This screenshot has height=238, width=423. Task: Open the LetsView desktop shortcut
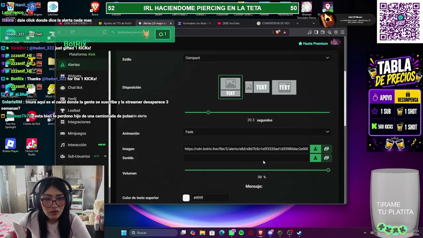[53, 9]
